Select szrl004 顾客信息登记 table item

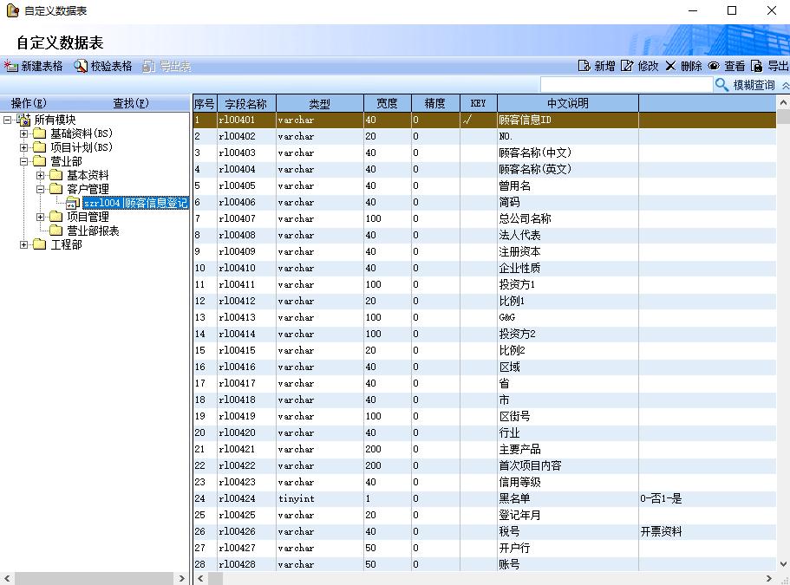[134, 204]
